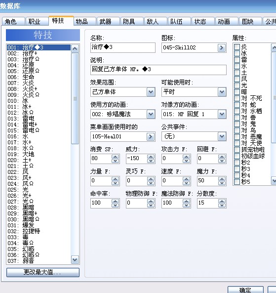
Task: Switch to the 角色 tab
Action: (13, 21)
